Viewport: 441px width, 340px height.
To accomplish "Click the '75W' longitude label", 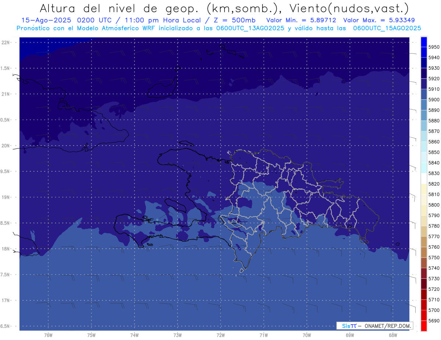I will 91,335.
